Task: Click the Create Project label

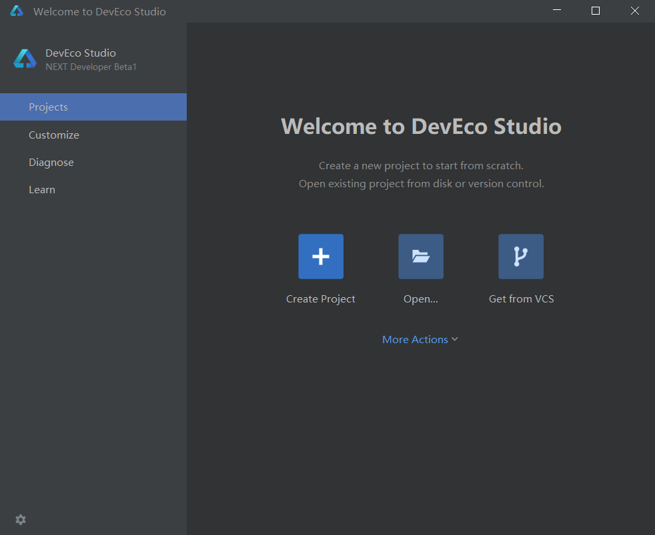Action: click(x=320, y=298)
